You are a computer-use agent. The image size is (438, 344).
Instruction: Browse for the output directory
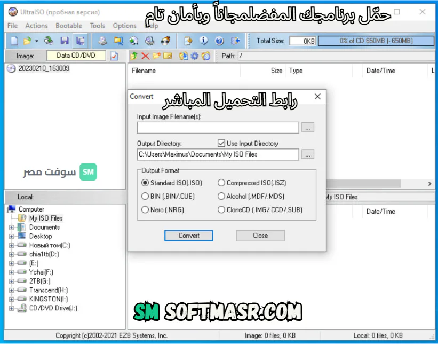point(307,154)
